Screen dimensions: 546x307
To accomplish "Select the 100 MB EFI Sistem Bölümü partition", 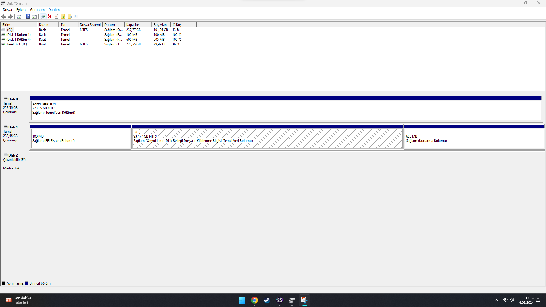I will [x=81, y=139].
